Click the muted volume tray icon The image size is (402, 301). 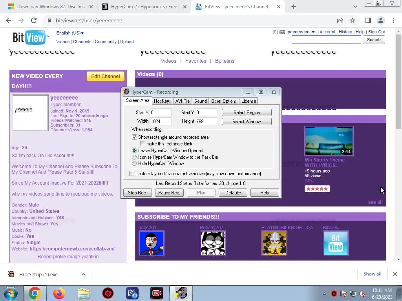(362, 294)
